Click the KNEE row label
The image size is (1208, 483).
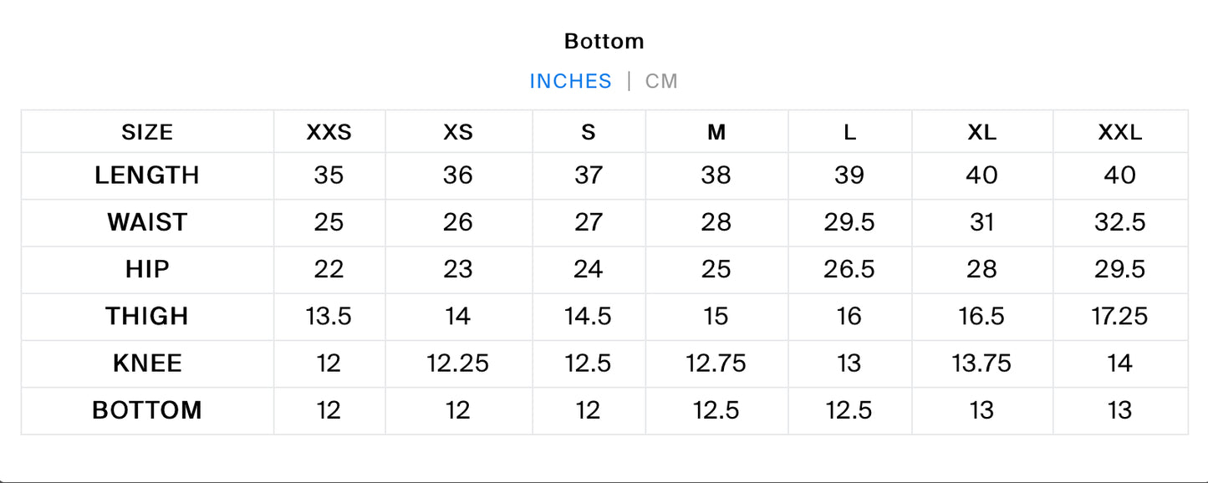[147, 364]
